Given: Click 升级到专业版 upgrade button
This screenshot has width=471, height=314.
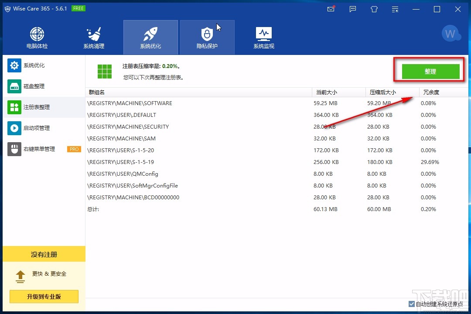Looking at the screenshot, I should click(x=44, y=297).
